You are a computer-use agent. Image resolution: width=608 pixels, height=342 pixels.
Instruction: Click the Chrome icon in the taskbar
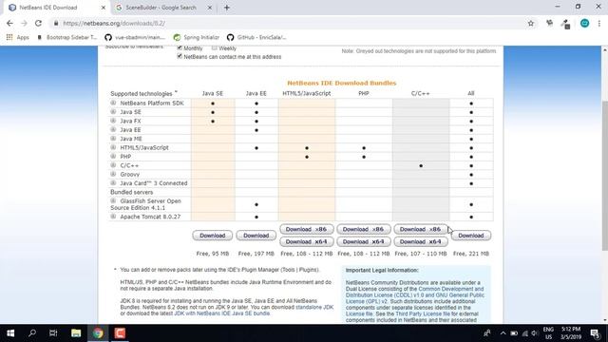click(98, 333)
